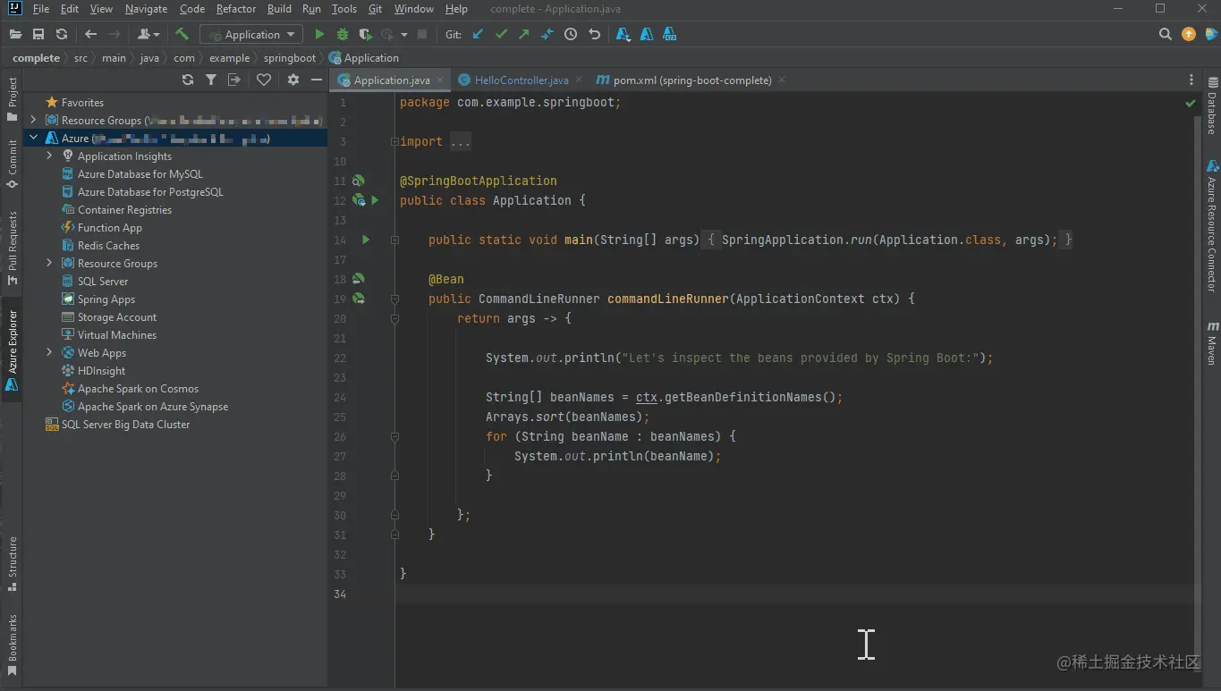Open the Commit tool window
The width and height of the screenshot is (1221, 691).
click(x=13, y=164)
